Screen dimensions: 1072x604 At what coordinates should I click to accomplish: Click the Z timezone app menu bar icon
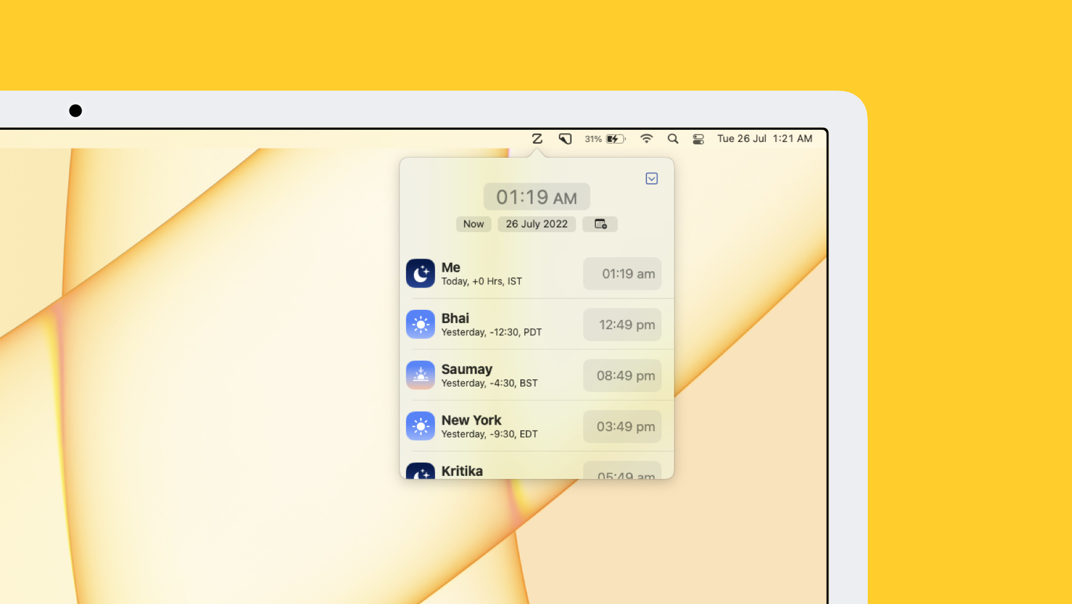point(537,139)
